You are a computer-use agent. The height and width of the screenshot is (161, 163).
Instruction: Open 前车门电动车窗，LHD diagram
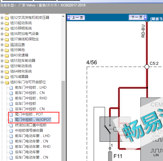32,136
